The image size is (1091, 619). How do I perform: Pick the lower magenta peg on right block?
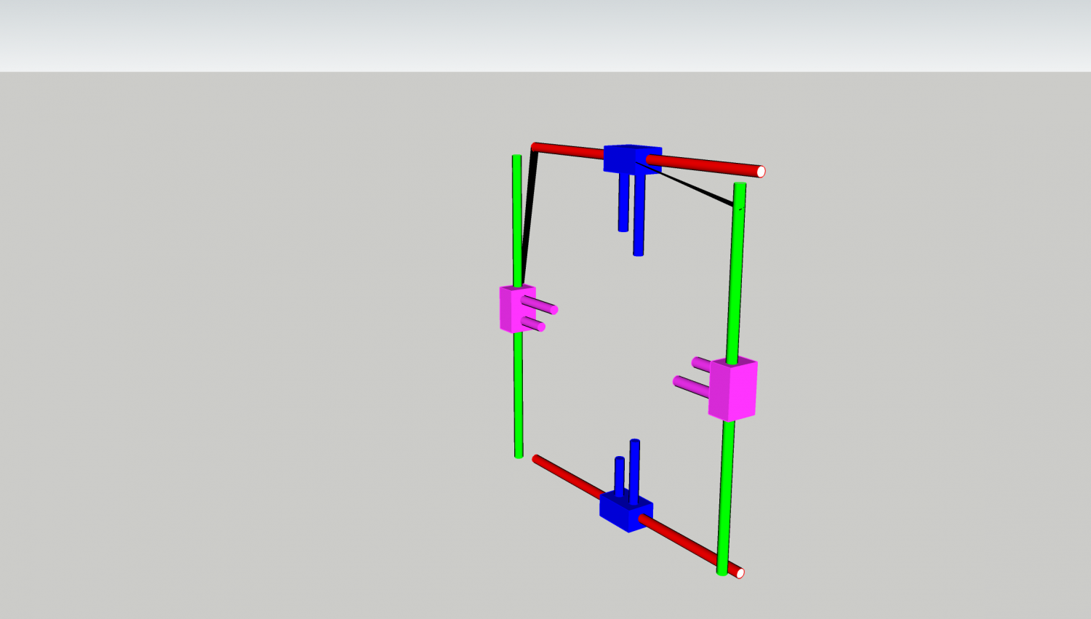click(x=691, y=386)
